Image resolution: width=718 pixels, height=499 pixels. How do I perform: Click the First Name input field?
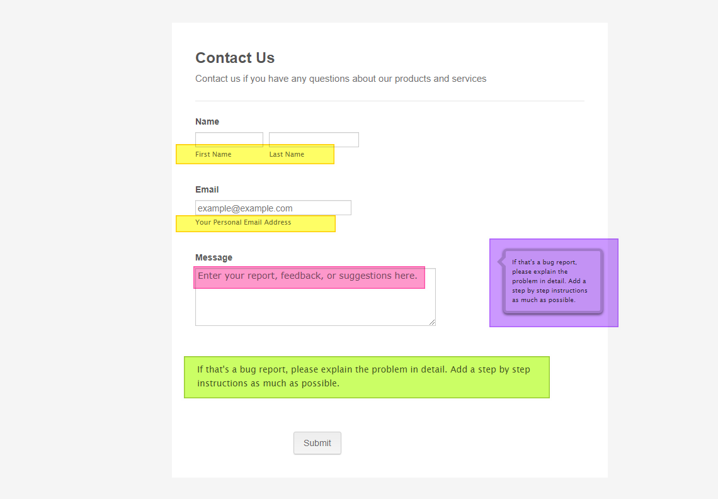pyautogui.click(x=229, y=140)
